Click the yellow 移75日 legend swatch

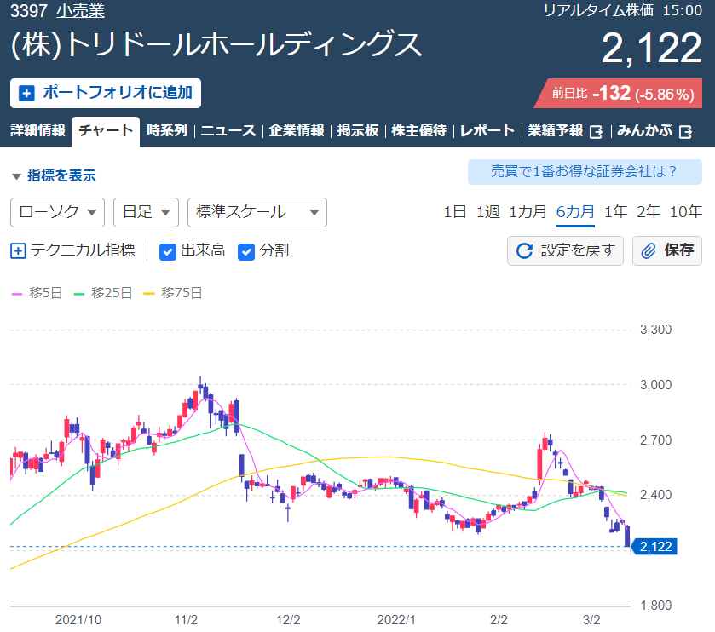149,294
